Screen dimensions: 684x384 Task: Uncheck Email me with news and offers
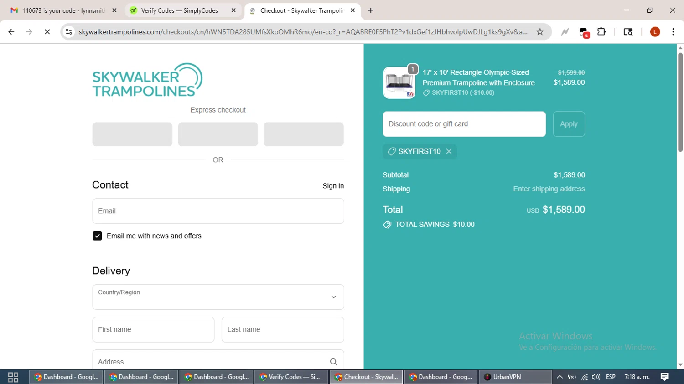97,236
